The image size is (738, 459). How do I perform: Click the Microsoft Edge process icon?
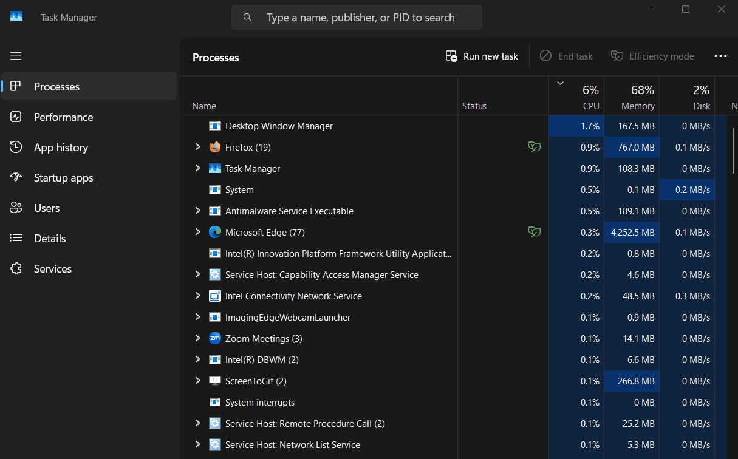pyautogui.click(x=215, y=232)
